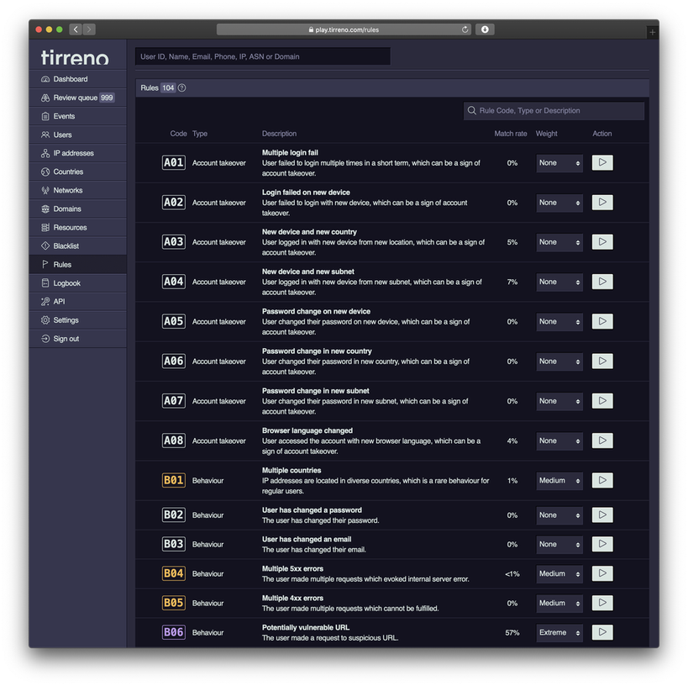Run rule A03 play action
This screenshot has width=688, height=686.
click(602, 242)
